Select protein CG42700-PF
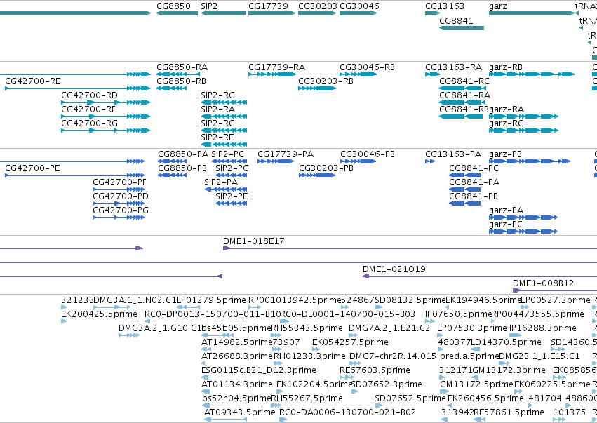This screenshot has width=597, height=423. point(119,189)
